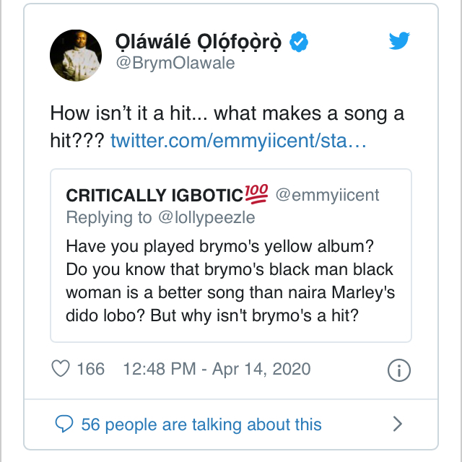Click the 12:48 PM - Apr 14, 2020 timestamp

click(x=217, y=369)
